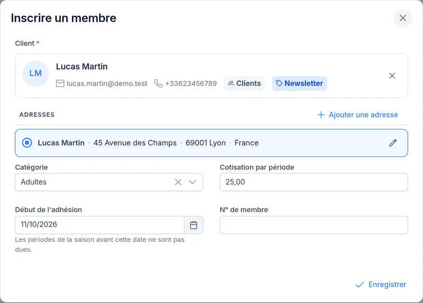Focus the Début de l'adhésion date field
This screenshot has height=303, width=423.
(x=99, y=225)
